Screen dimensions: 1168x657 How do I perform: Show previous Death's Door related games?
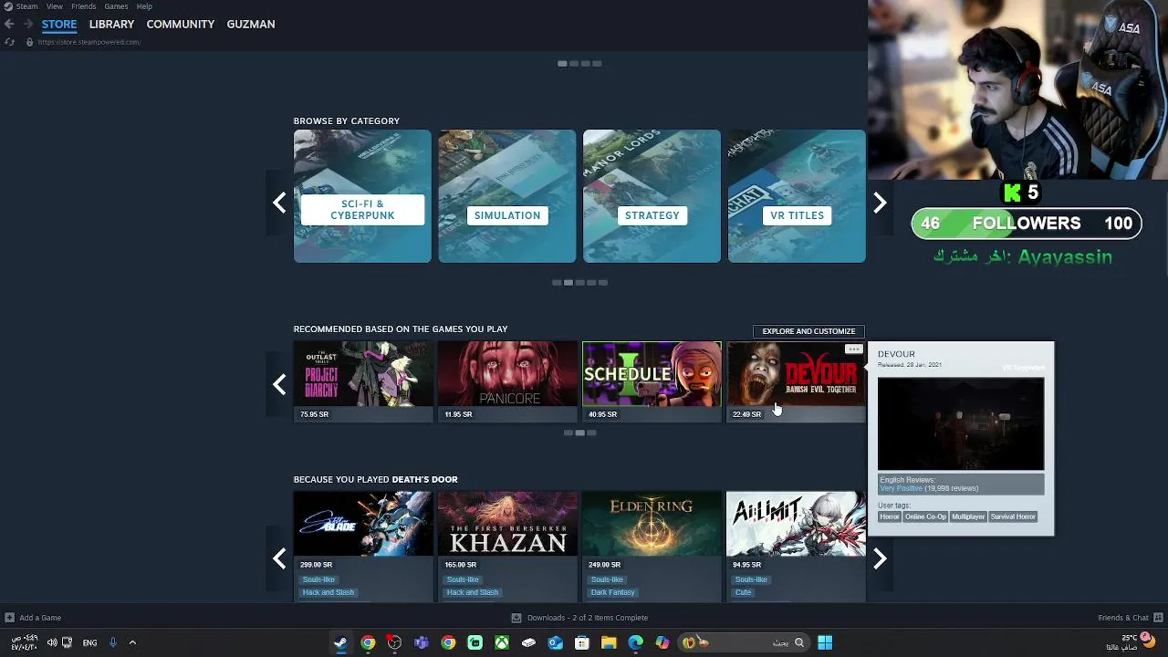[279, 558]
